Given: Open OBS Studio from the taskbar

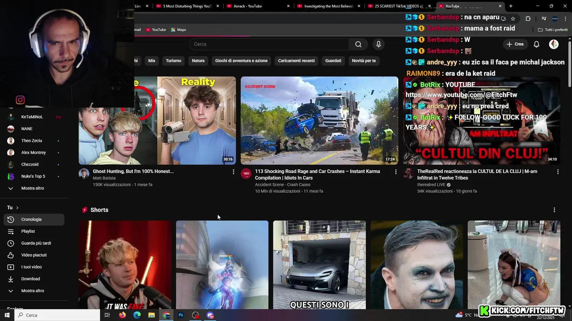Looking at the screenshot, I should pos(195,315).
